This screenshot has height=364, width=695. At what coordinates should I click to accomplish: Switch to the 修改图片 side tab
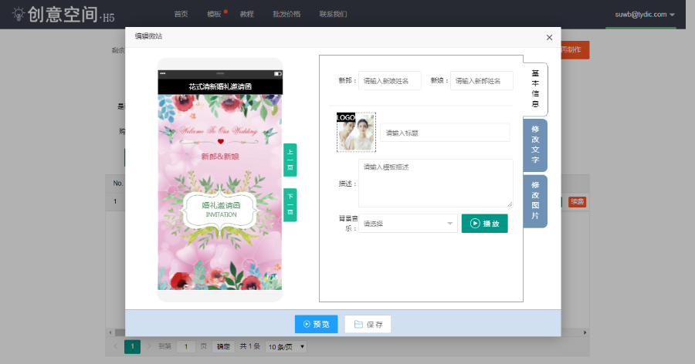pyautogui.click(x=535, y=201)
